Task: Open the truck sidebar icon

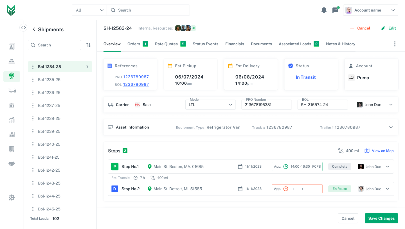Action: point(12,91)
